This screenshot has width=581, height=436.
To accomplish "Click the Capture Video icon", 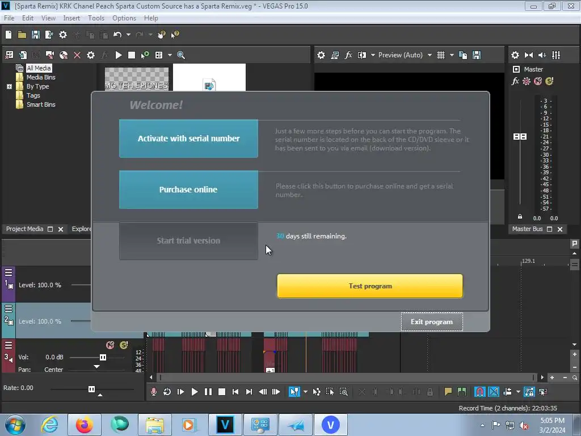I will coord(50,55).
